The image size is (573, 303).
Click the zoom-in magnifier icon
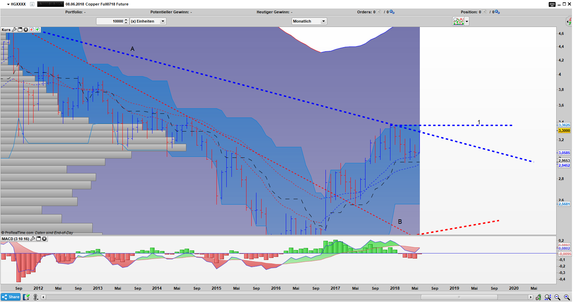point(567,297)
